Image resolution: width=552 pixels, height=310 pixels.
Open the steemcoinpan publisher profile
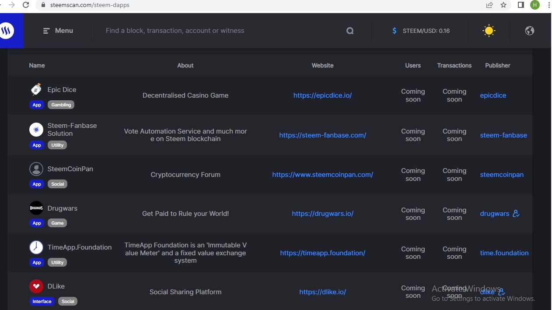[x=501, y=175]
